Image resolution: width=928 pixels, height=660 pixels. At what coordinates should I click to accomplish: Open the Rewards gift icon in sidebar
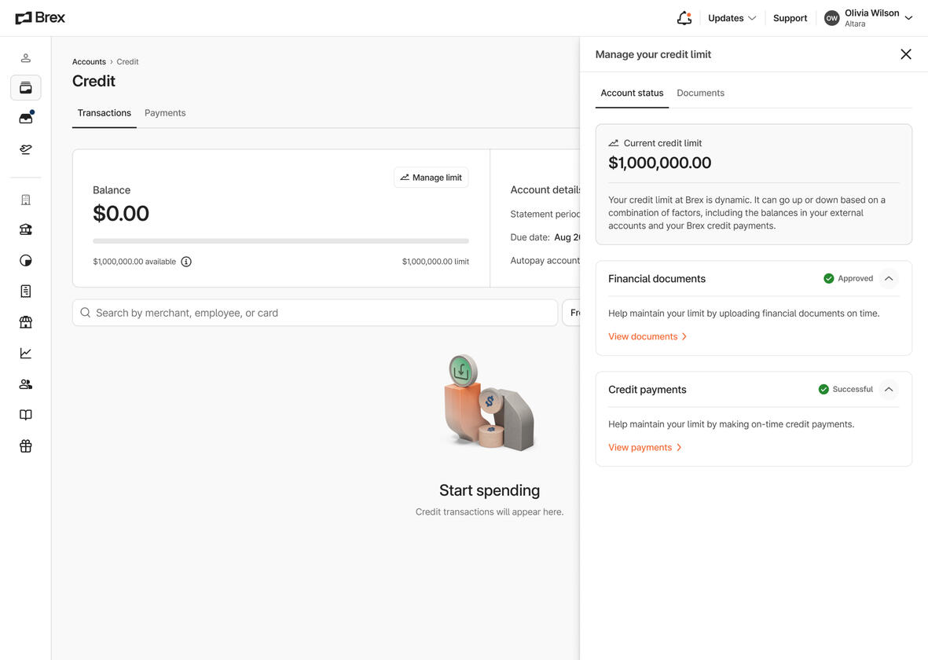click(x=25, y=445)
